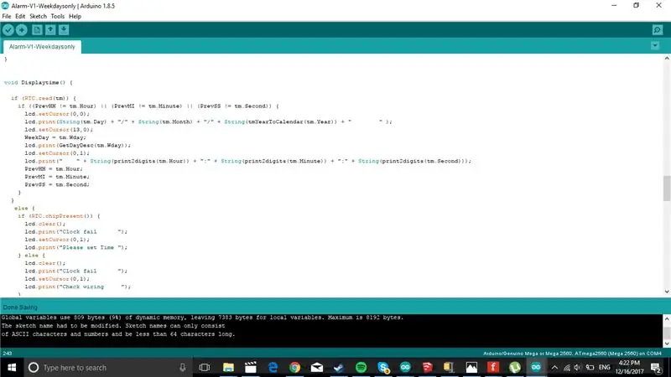Open Steam from the taskbar
Viewport: 671px width, 377px height.
coord(339,368)
